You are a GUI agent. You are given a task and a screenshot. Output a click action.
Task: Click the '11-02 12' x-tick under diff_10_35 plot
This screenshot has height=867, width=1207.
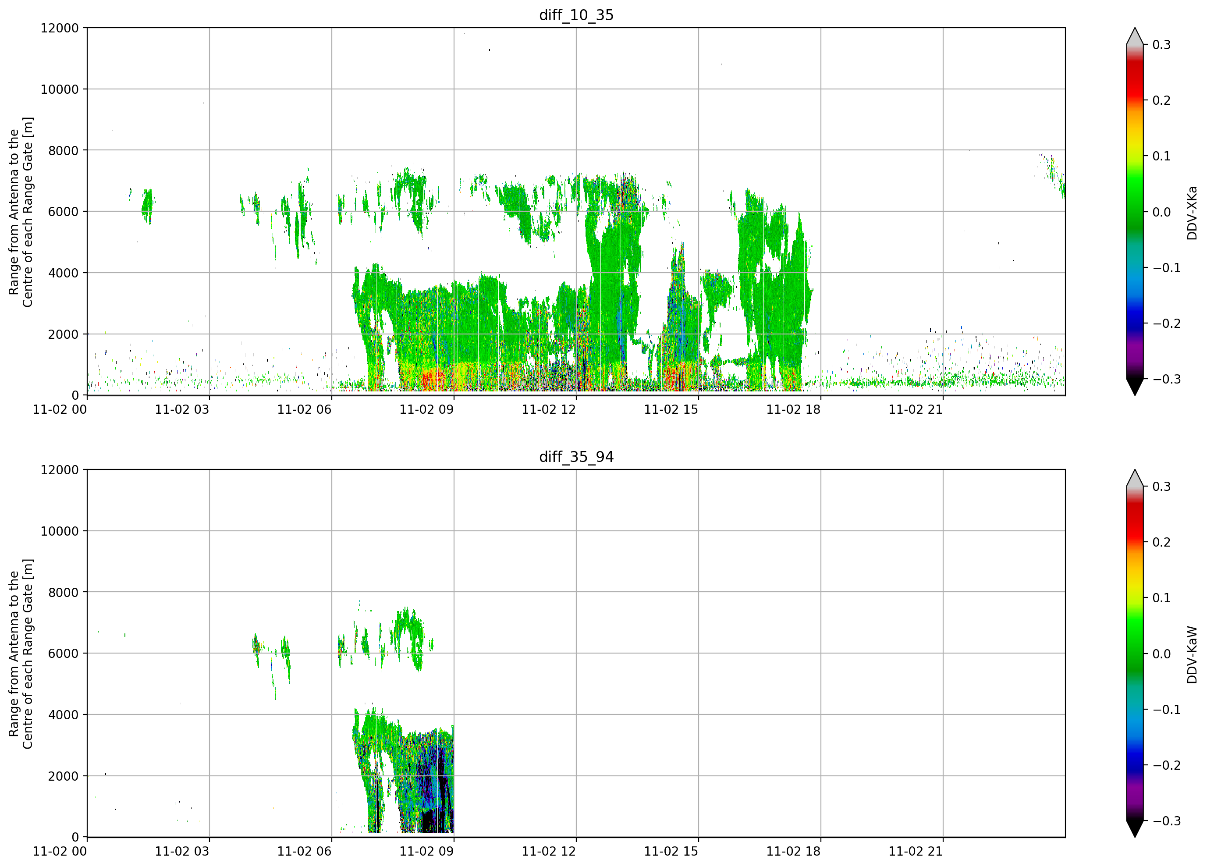tap(549, 409)
